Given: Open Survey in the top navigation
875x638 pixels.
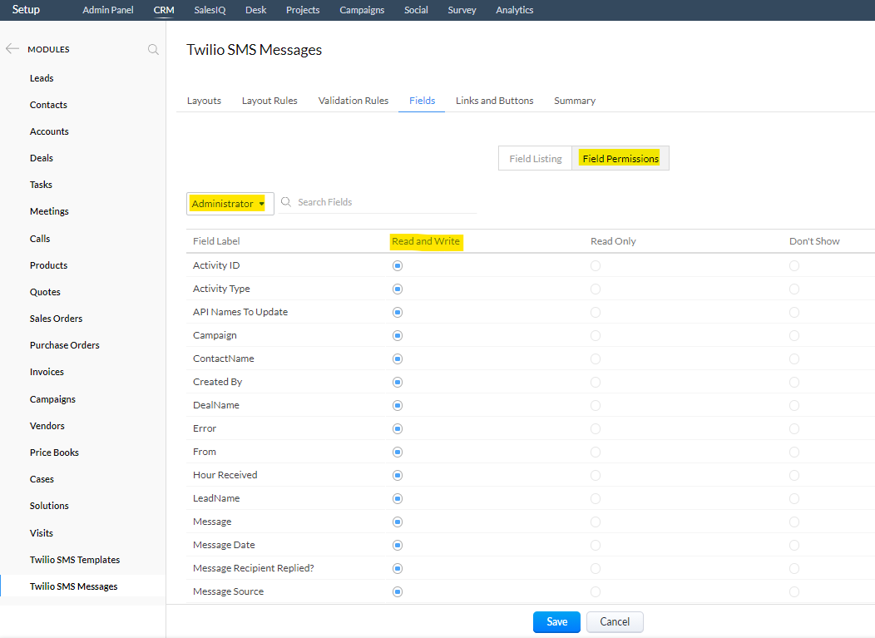Looking at the screenshot, I should coord(462,10).
